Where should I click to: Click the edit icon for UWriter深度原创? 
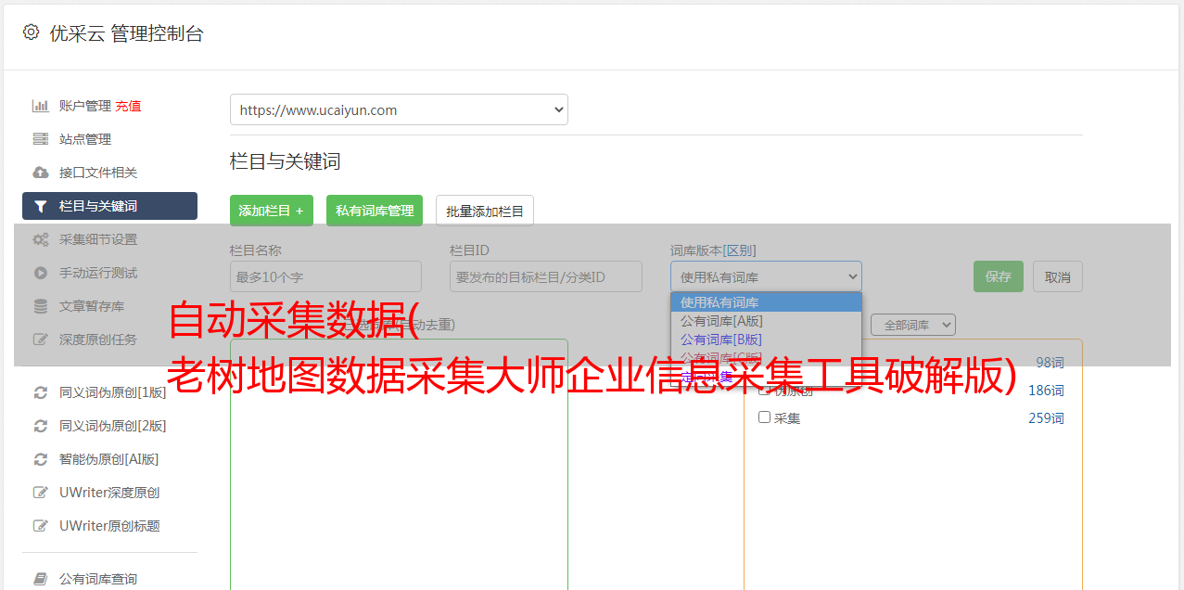(41, 493)
